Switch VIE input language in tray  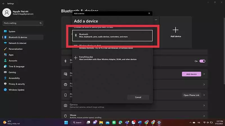click(x=199, y=123)
